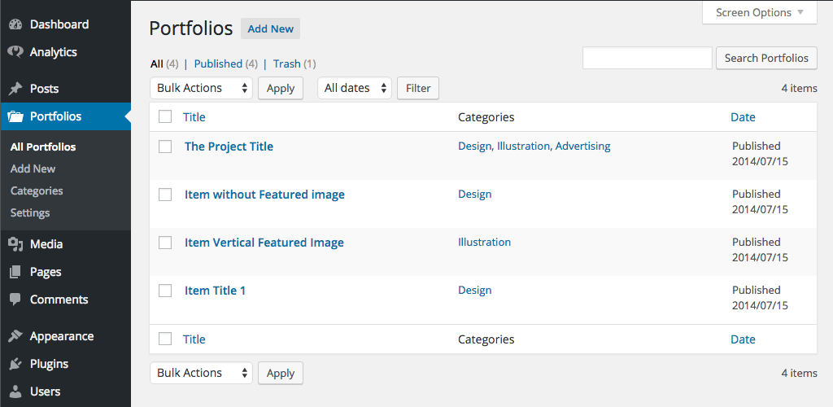
Task: Select the Portfolios menu item
Action: point(56,116)
